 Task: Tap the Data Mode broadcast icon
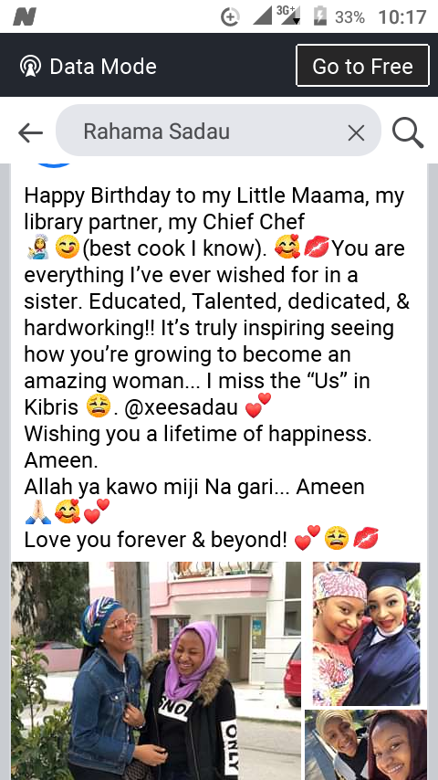(30, 66)
